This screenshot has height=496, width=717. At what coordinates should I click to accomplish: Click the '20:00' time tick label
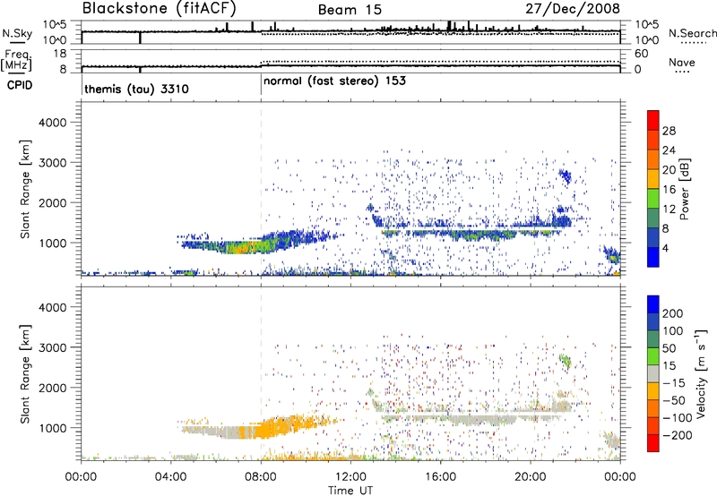point(530,477)
